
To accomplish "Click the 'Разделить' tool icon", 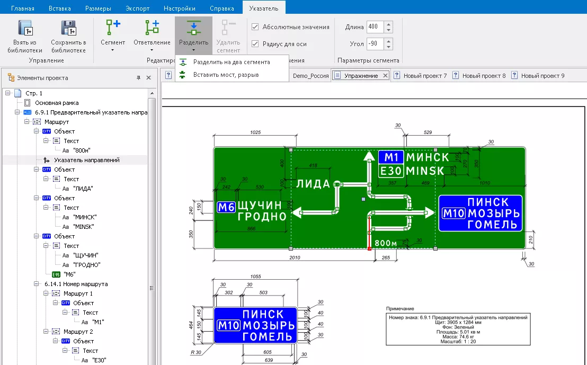I will [x=193, y=28].
